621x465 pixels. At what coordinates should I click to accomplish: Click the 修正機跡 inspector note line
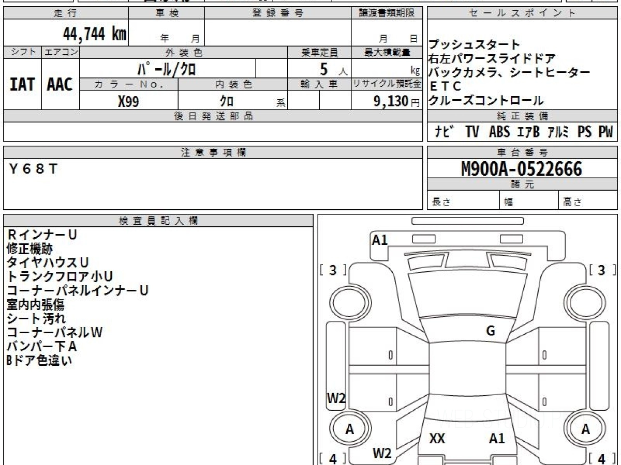(29, 249)
